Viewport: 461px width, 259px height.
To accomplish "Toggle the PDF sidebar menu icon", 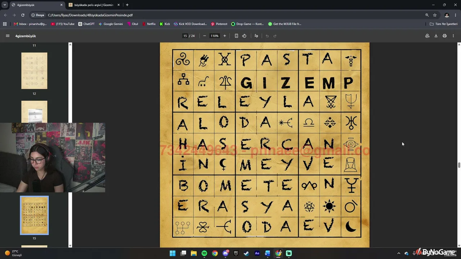I will pos(8,36).
